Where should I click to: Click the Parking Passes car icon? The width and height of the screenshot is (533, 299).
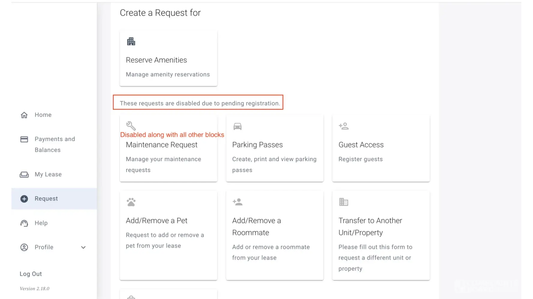[x=237, y=126]
